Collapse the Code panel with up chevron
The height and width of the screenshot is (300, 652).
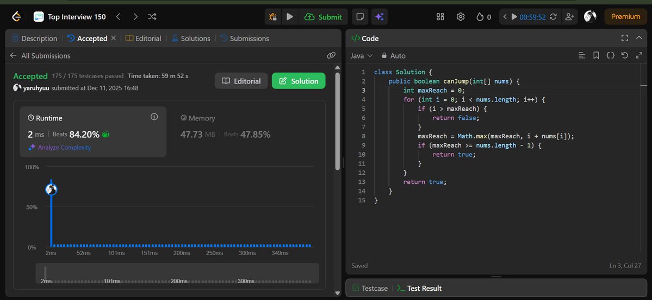[639, 38]
